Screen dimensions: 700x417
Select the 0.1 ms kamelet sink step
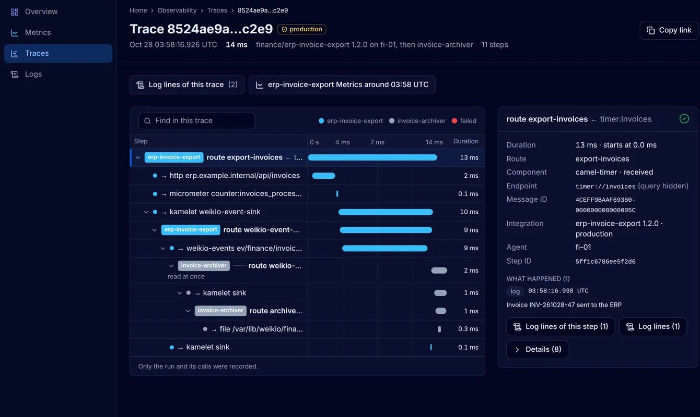pos(307,347)
